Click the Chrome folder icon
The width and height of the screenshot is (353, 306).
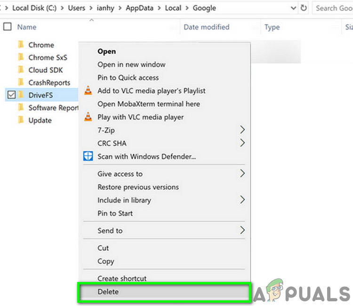[21, 45]
